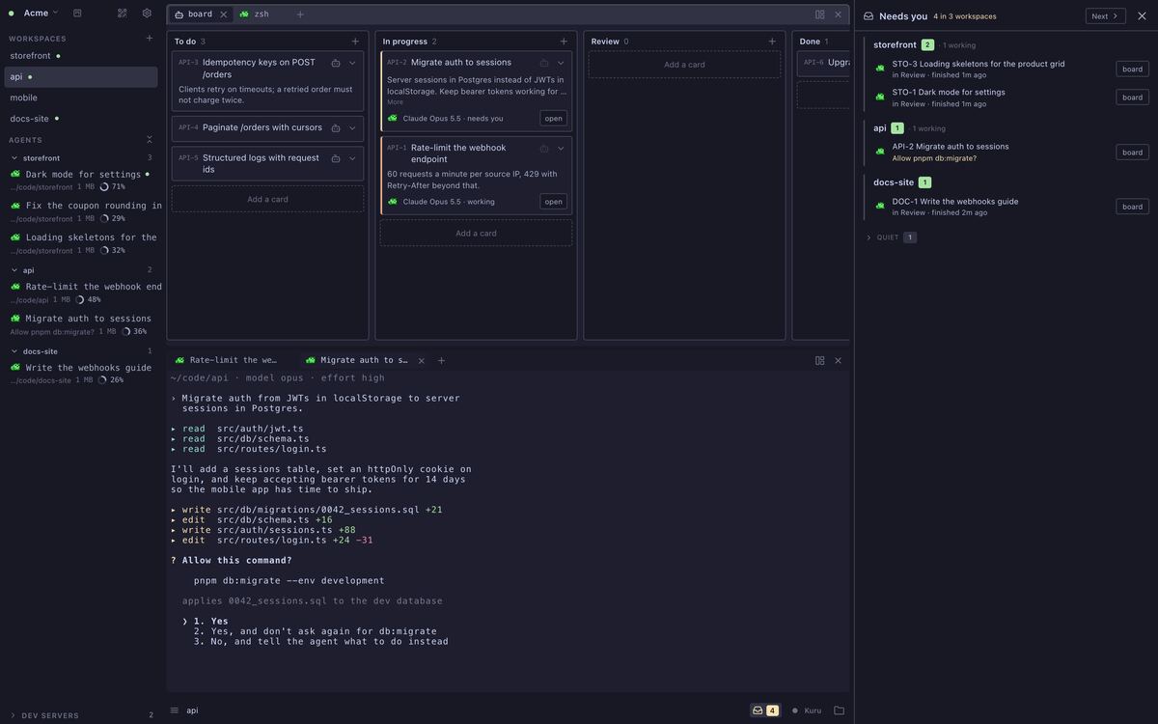Expand the API-3 Idempotency keys card chevron
Image resolution: width=1158 pixels, height=724 pixels.
[352, 63]
